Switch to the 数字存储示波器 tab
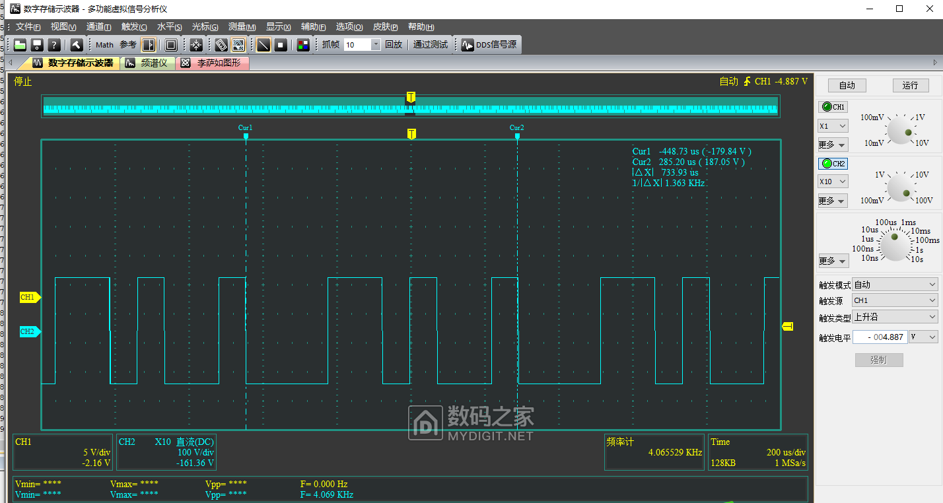943x503 pixels. (73, 63)
